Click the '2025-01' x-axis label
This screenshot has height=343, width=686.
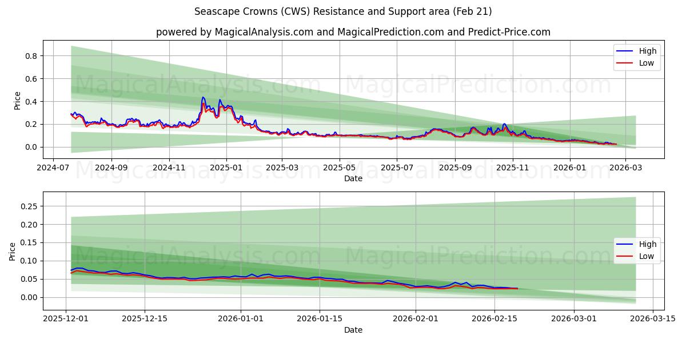226,168
